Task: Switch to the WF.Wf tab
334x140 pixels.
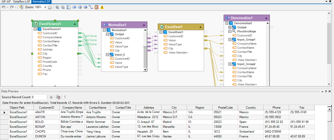Action: [x=6, y=2]
